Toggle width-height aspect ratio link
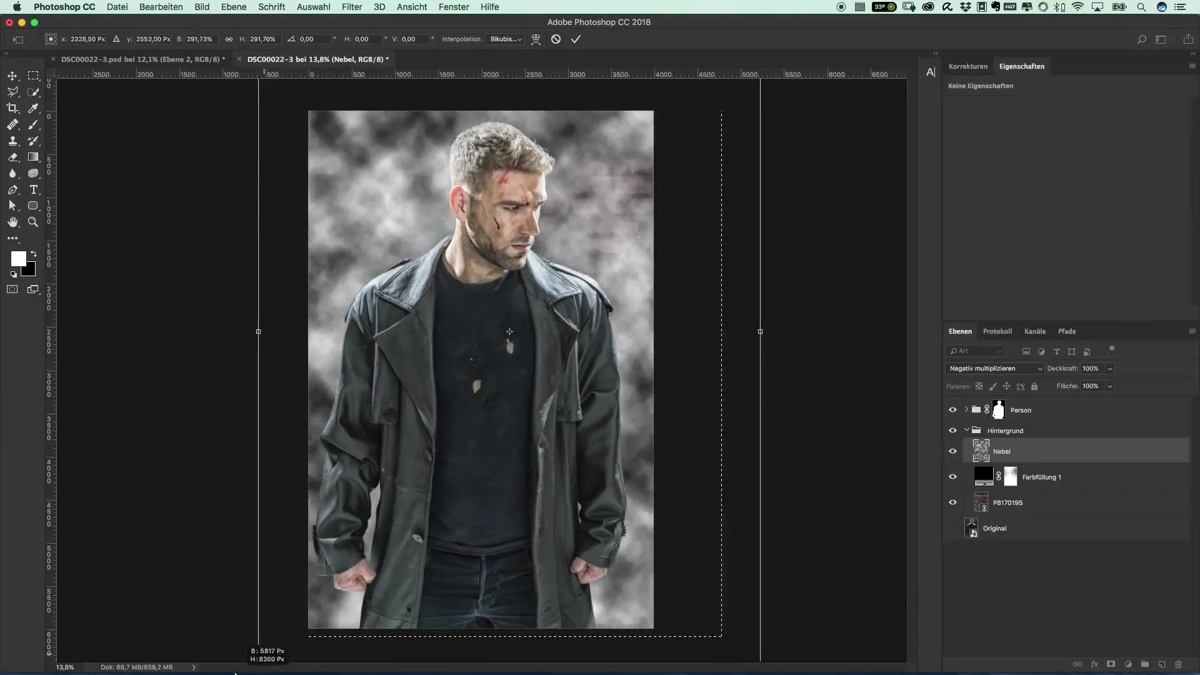Viewport: 1200px width, 675px height. [x=229, y=39]
